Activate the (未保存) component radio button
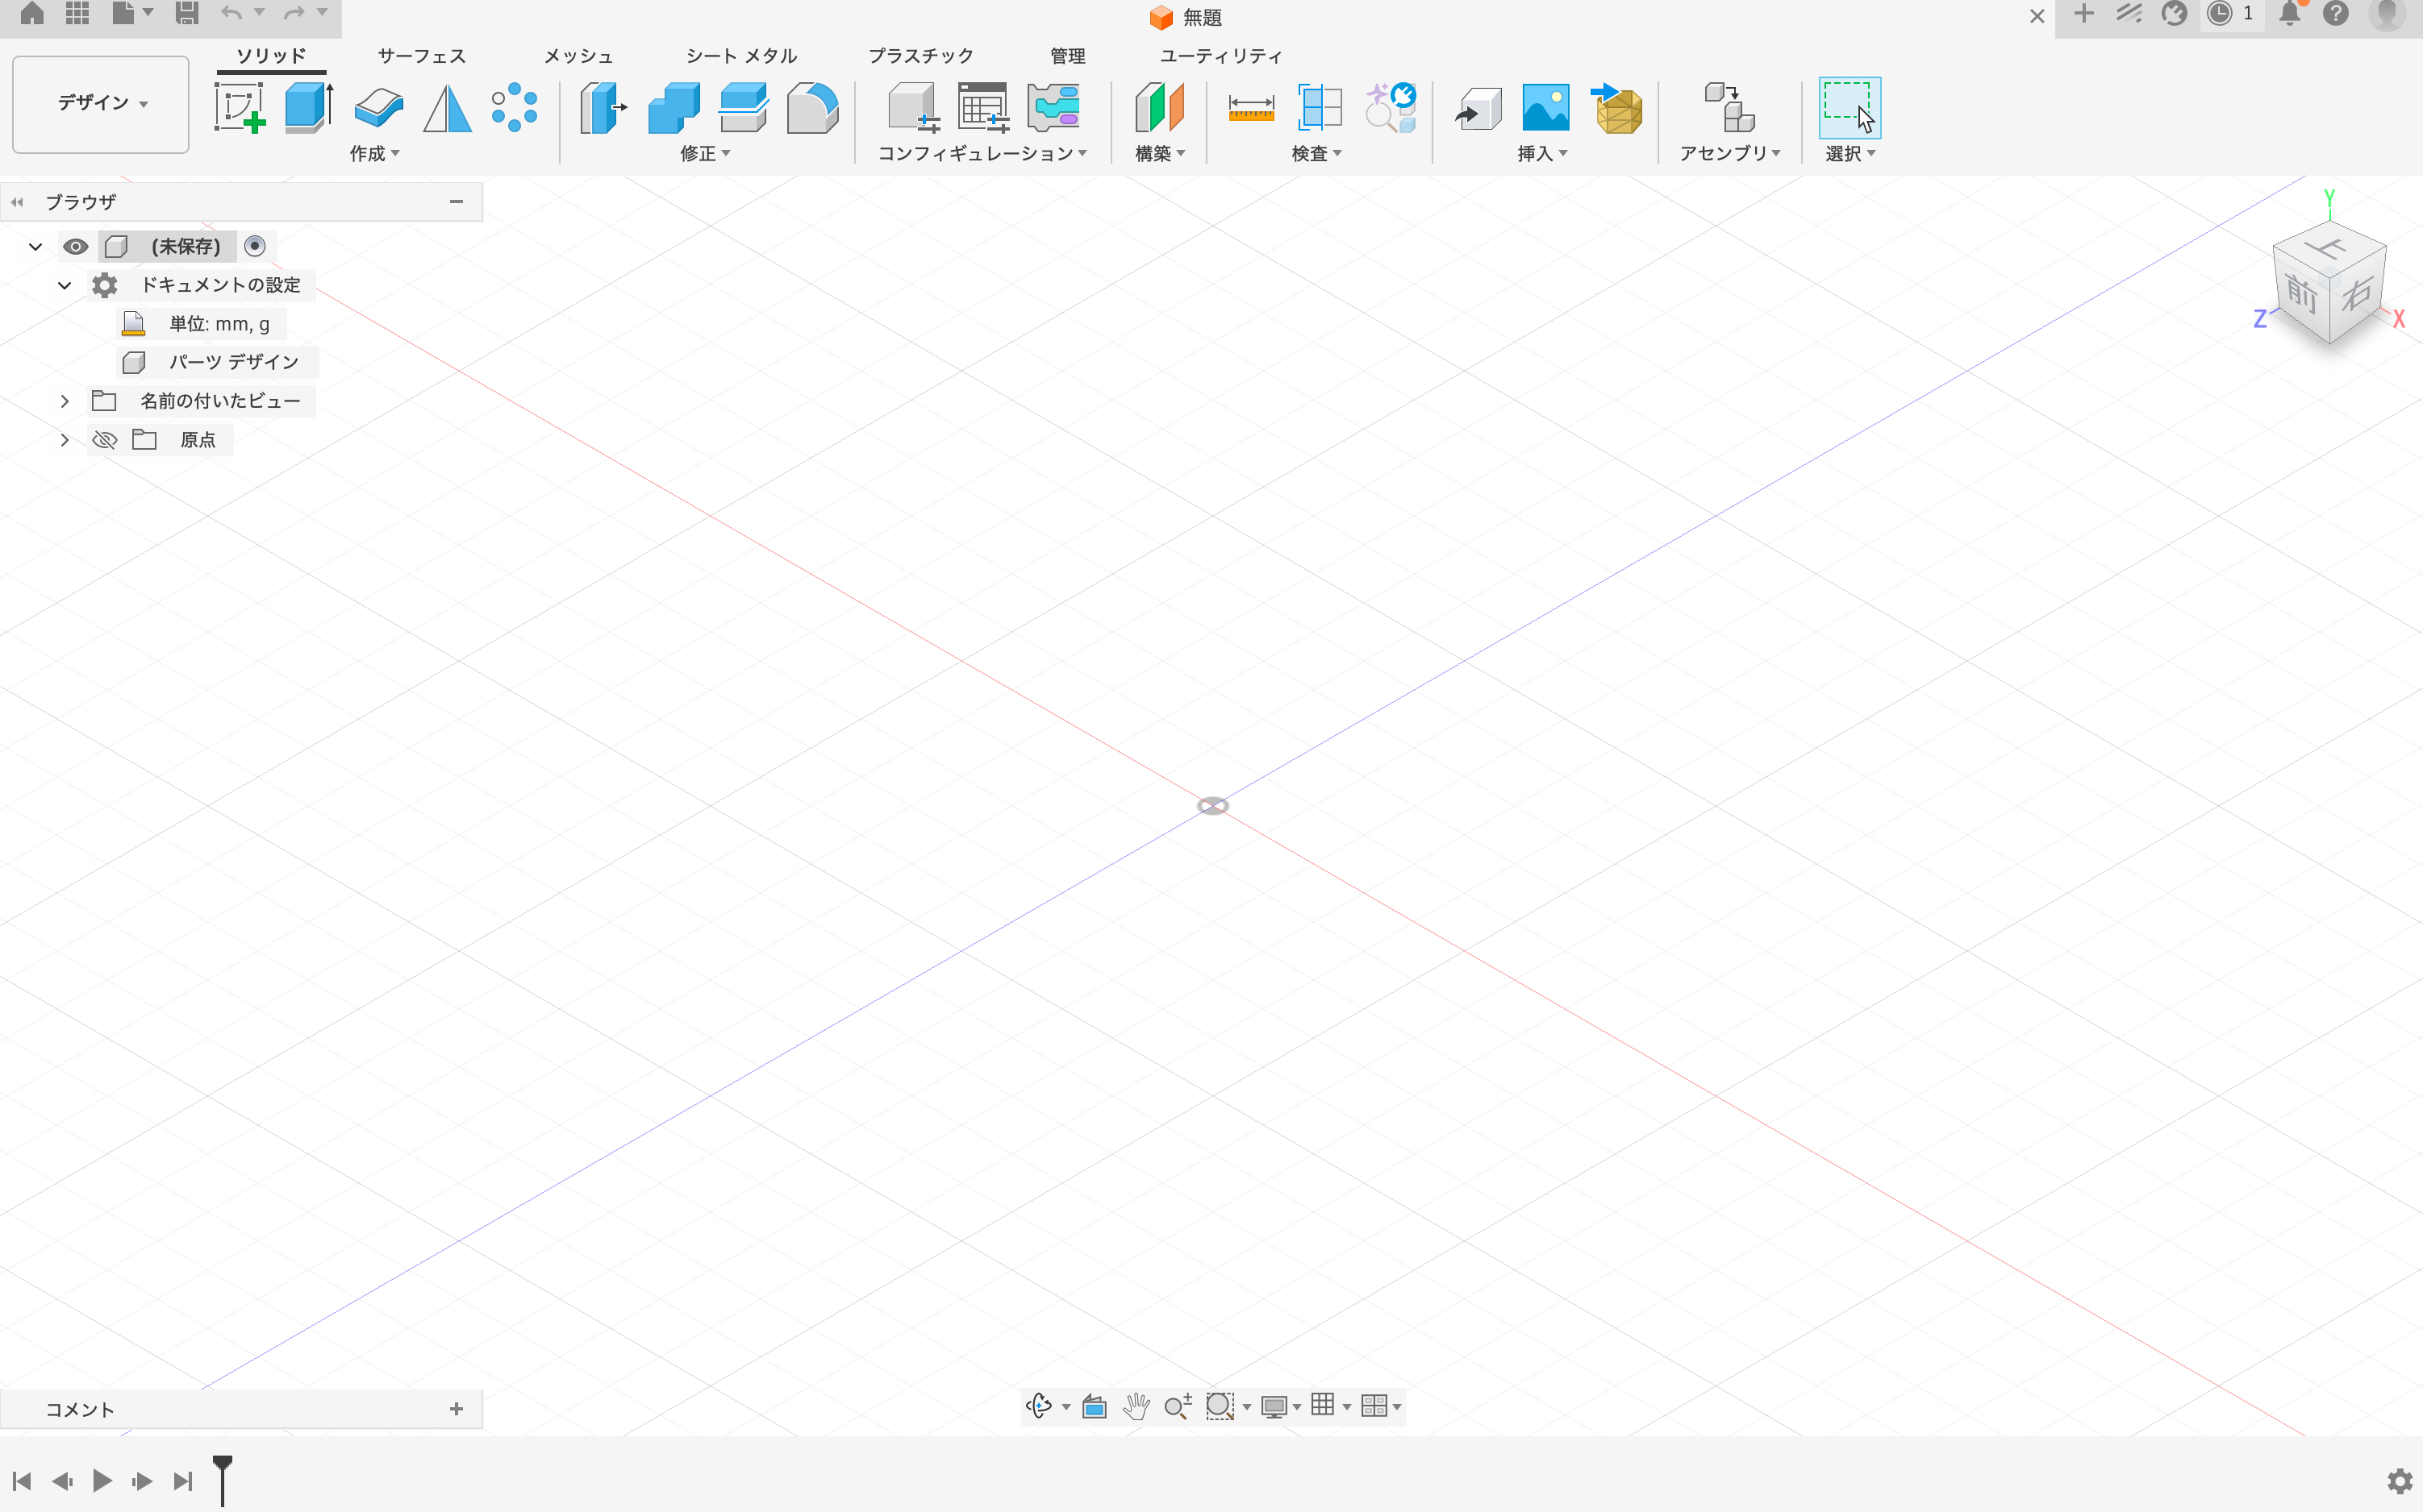 255,246
